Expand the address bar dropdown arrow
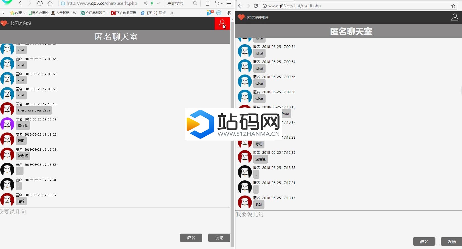The image size is (462, 249). click(158, 3)
